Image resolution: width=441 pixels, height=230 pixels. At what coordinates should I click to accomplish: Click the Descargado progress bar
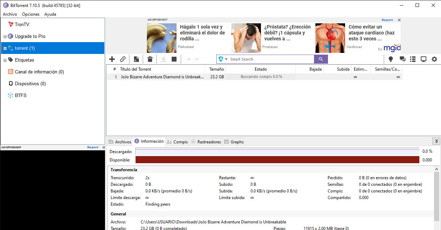(x=277, y=151)
